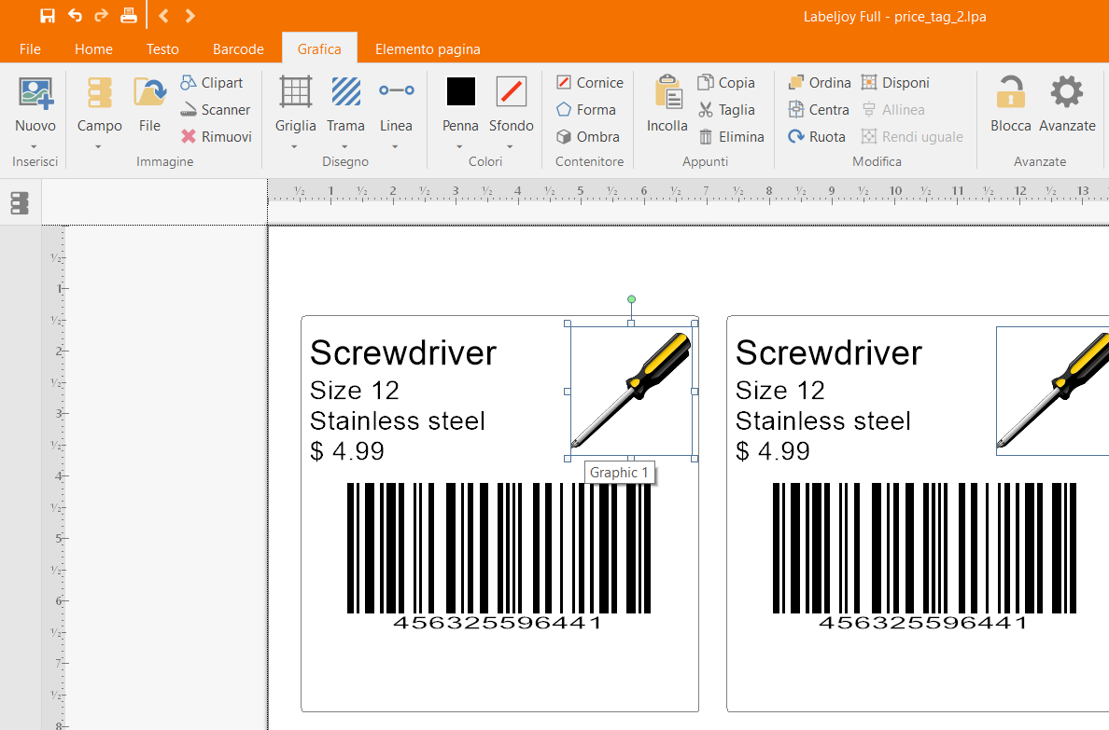Undo the last action

pyautogui.click(x=75, y=16)
